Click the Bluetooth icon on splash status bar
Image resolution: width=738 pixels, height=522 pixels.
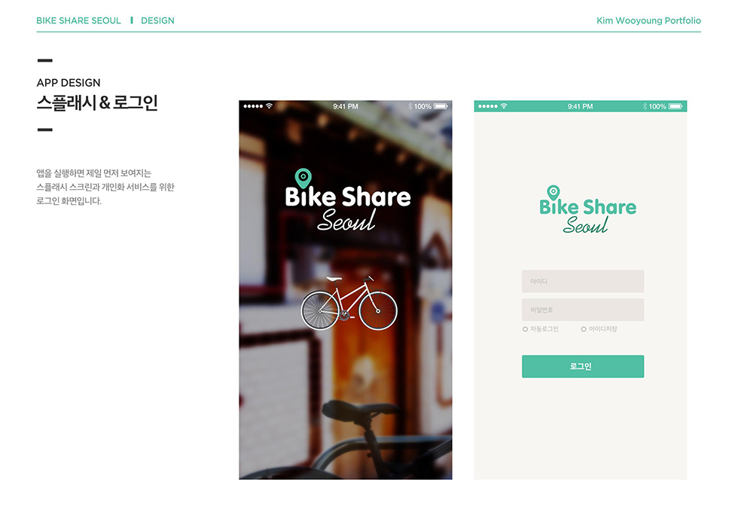pyautogui.click(x=410, y=106)
